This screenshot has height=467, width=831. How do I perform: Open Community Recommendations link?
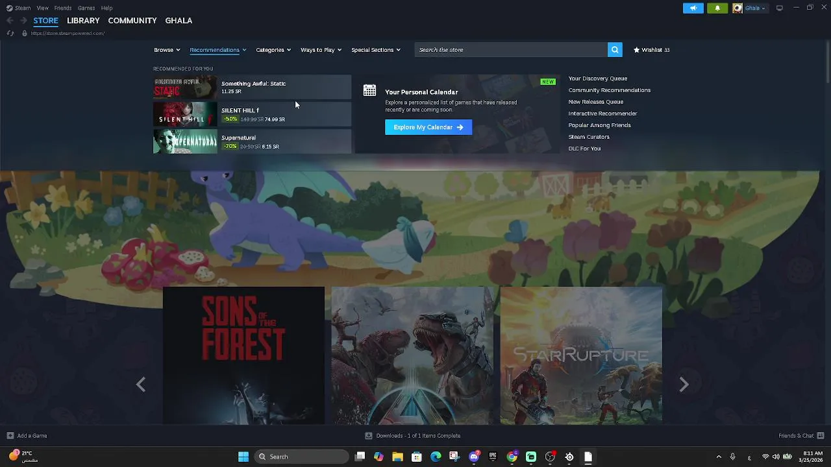pos(610,90)
